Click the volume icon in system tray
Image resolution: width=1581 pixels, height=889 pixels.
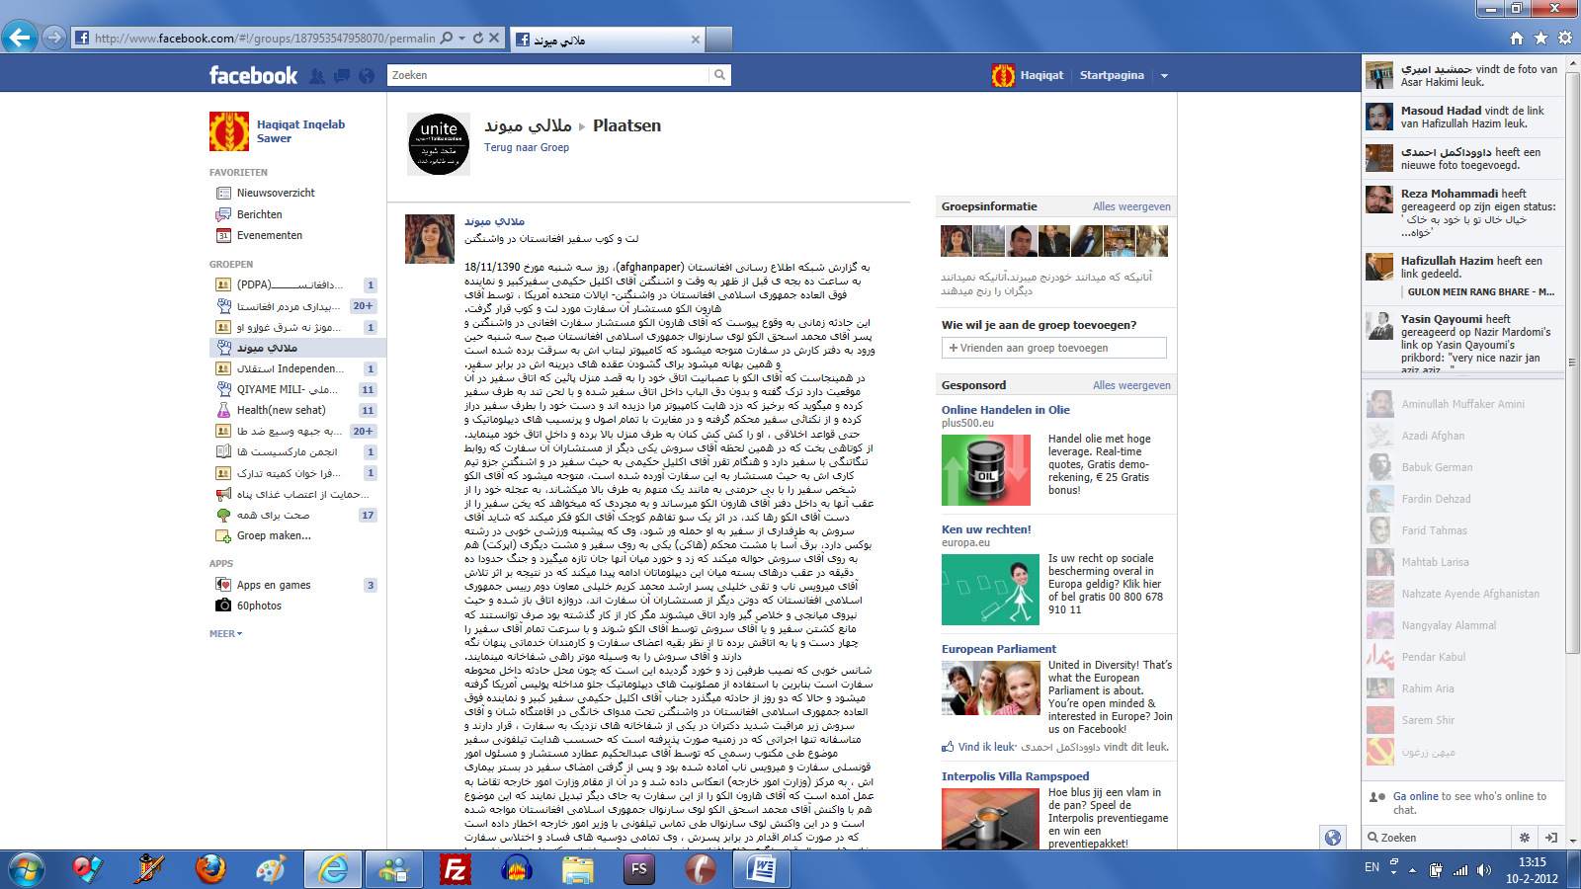pos(1483,870)
